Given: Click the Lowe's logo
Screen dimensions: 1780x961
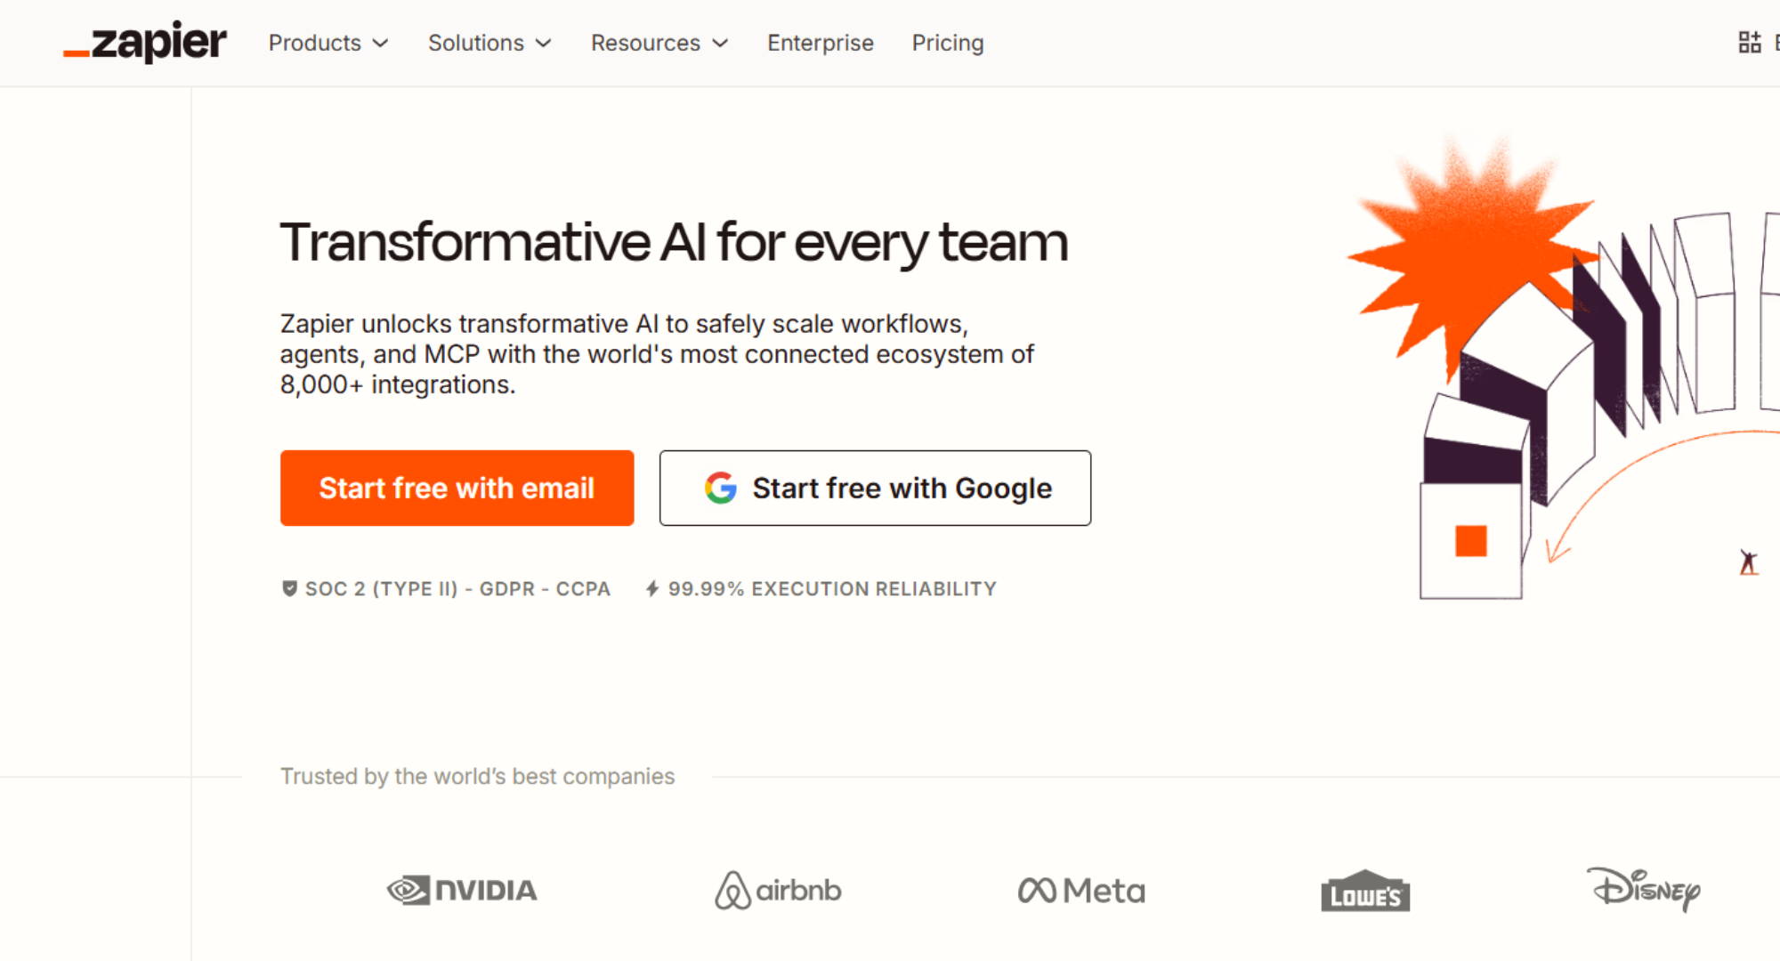Looking at the screenshot, I should 1365,892.
